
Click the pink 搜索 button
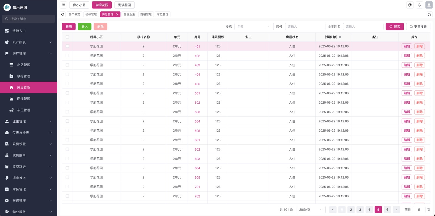point(395,27)
